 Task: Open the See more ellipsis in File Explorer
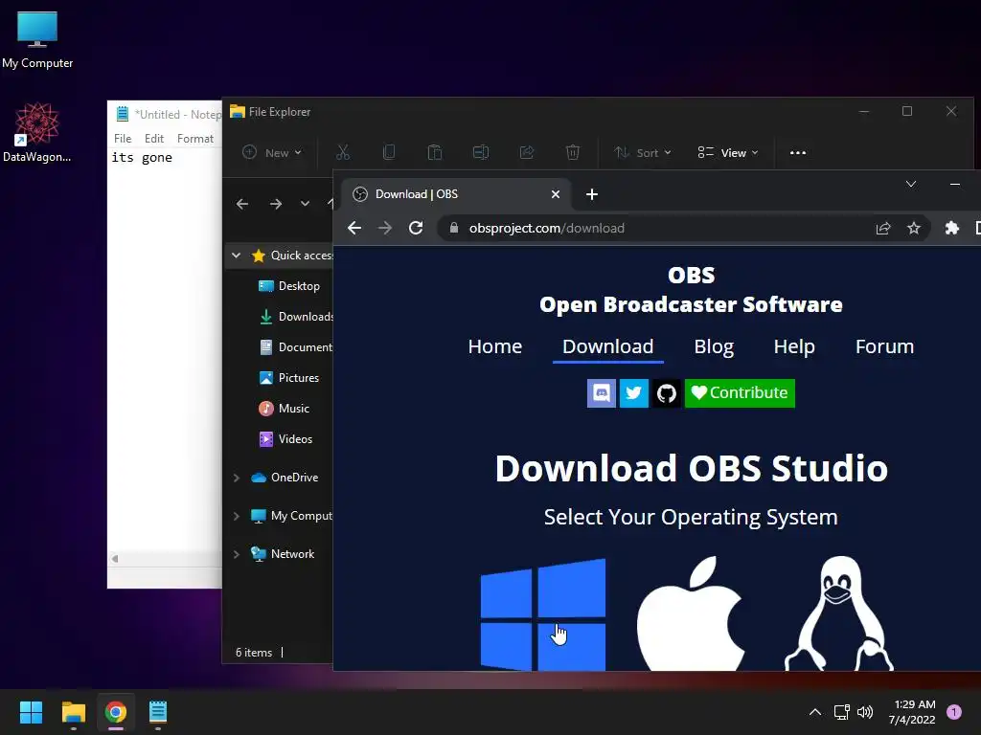coord(798,152)
